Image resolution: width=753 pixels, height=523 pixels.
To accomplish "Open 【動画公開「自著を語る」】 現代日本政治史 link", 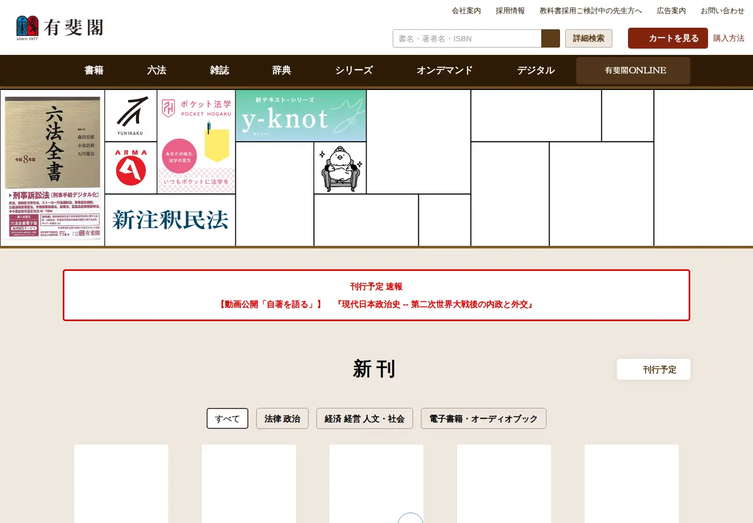I will pyautogui.click(x=376, y=304).
